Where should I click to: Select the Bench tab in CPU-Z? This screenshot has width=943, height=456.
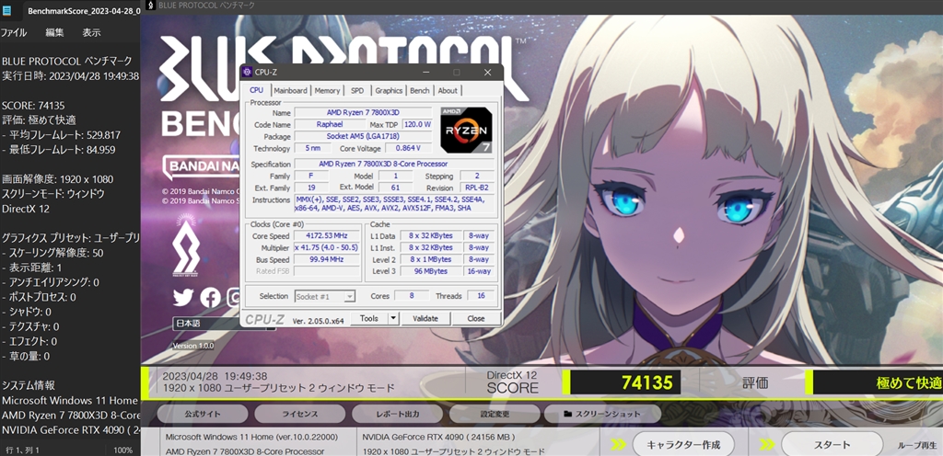[x=420, y=91]
